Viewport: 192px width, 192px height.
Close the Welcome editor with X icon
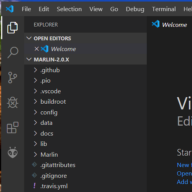tap(37, 49)
